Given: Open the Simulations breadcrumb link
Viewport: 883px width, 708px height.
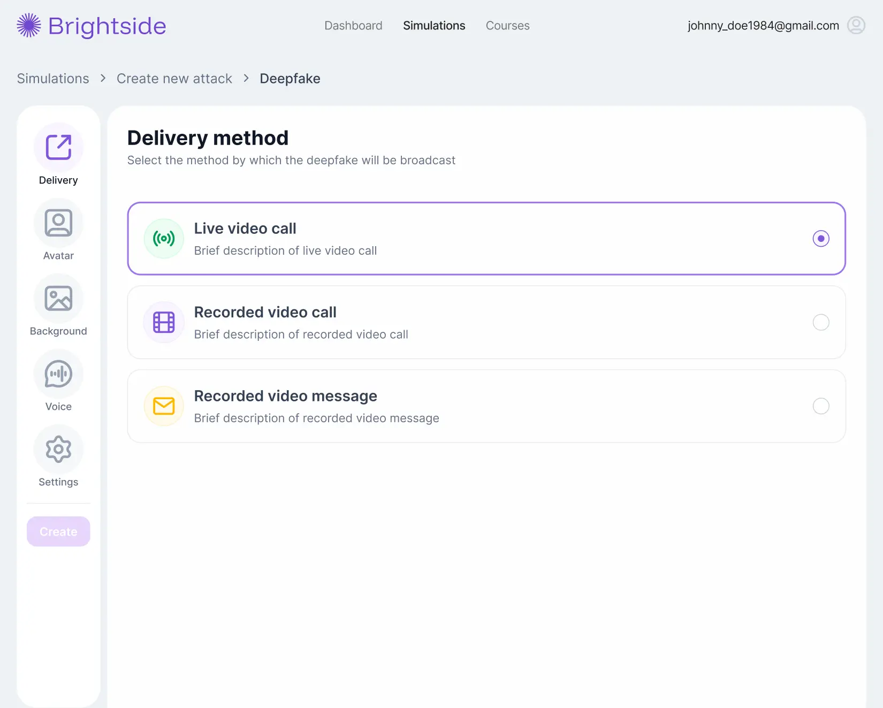Looking at the screenshot, I should point(53,78).
